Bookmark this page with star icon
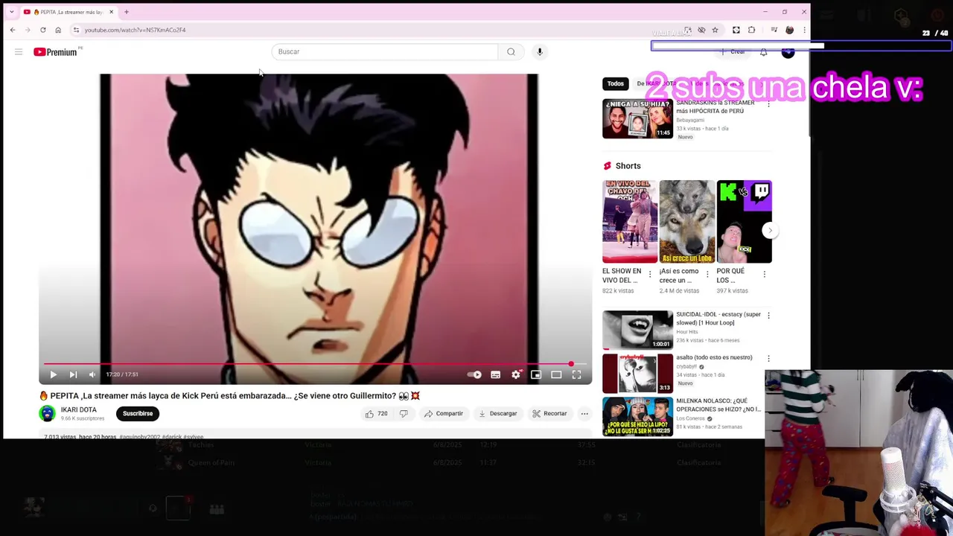 pyautogui.click(x=715, y=30)
